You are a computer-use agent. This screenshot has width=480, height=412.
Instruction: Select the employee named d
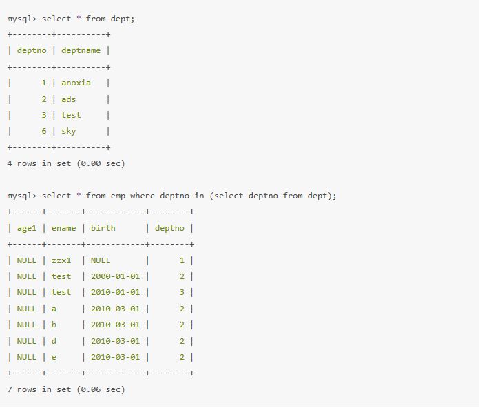pyautogui.click(x=54, y=341)
